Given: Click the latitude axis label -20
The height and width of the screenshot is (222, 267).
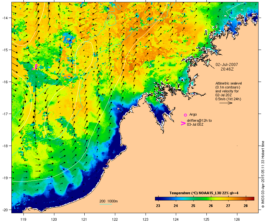Looking at the screenshot, I should pyautogui.click(x=5, y=210).
